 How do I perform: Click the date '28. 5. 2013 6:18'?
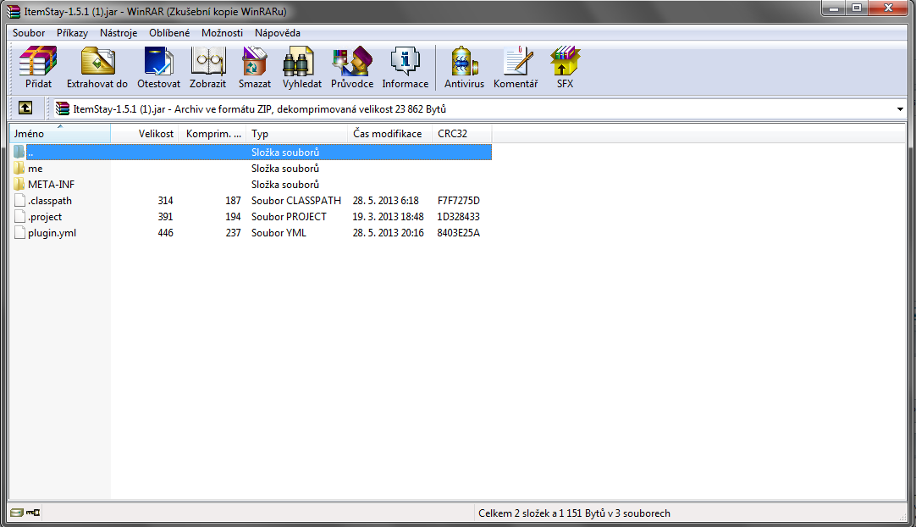pyautogui.click(x=385, y=201)
